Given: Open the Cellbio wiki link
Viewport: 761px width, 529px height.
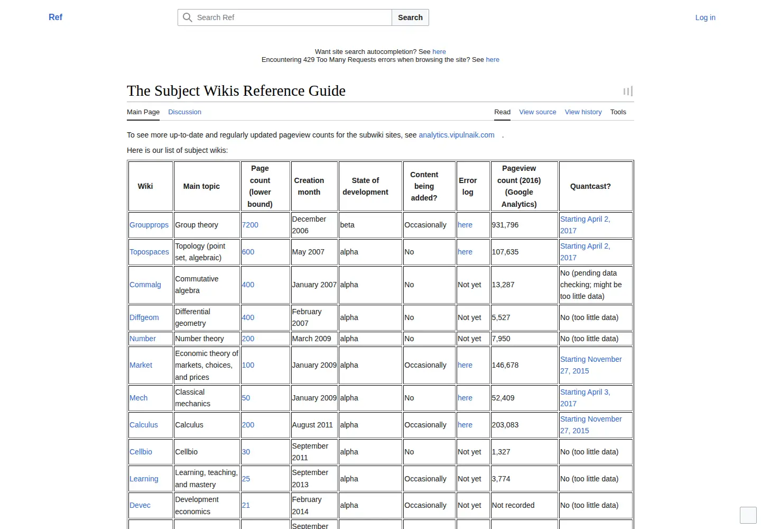Looking at the screenshot, I should pos(141,452).
